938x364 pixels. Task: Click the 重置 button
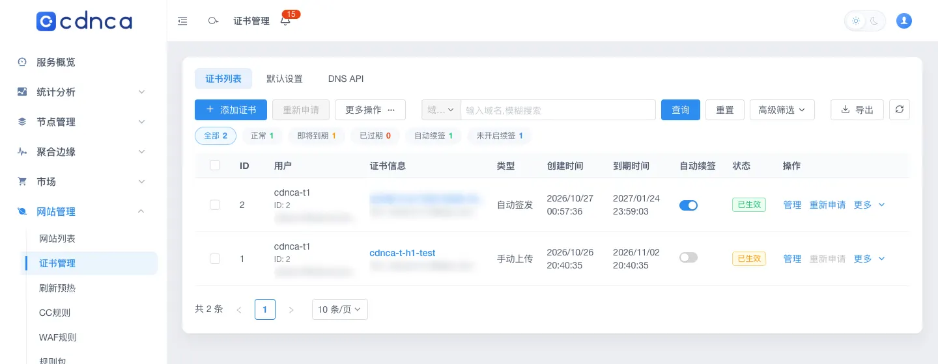pos(725,110)
